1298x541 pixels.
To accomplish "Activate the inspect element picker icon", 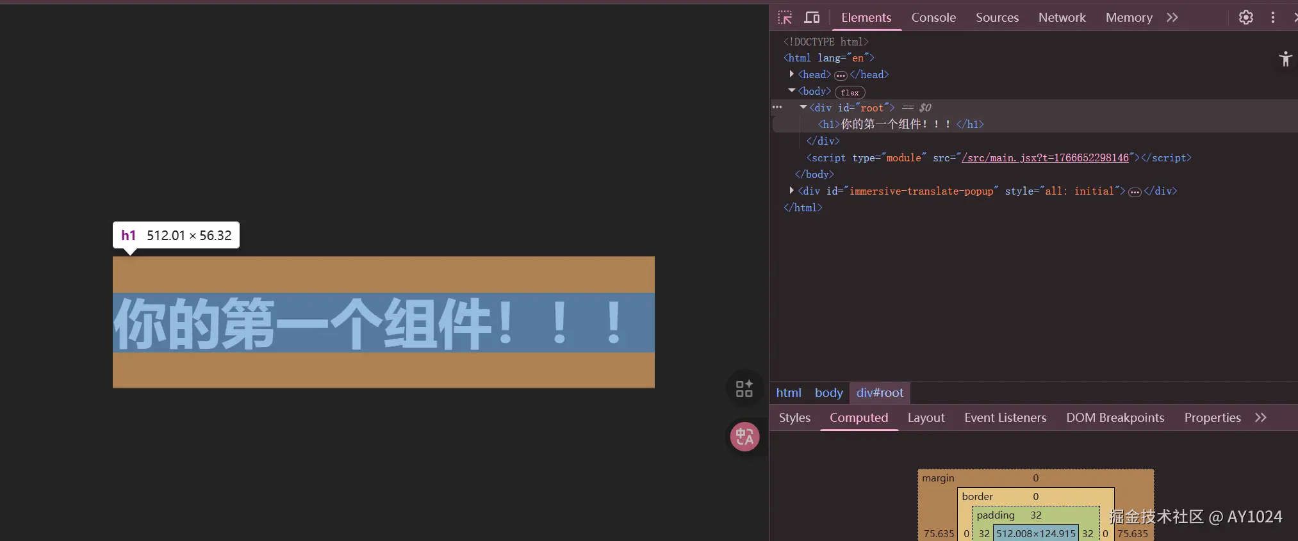I will [x=785, y=17].
